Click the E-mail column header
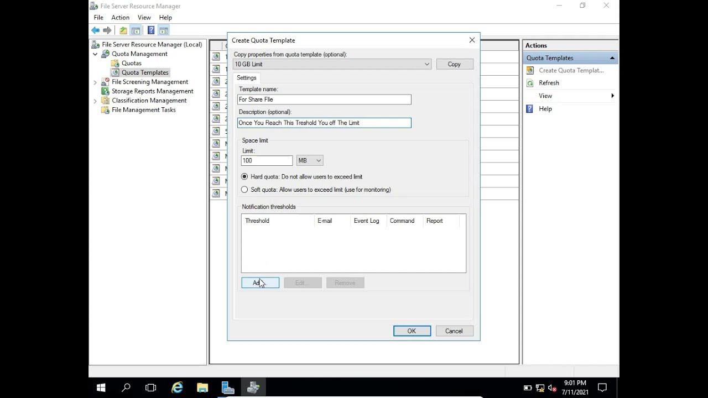708x398 pixels. tap(332, 221)
